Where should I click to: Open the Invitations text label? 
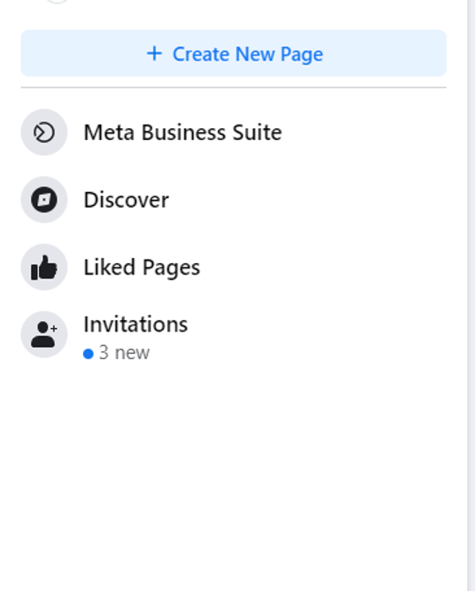136,325
